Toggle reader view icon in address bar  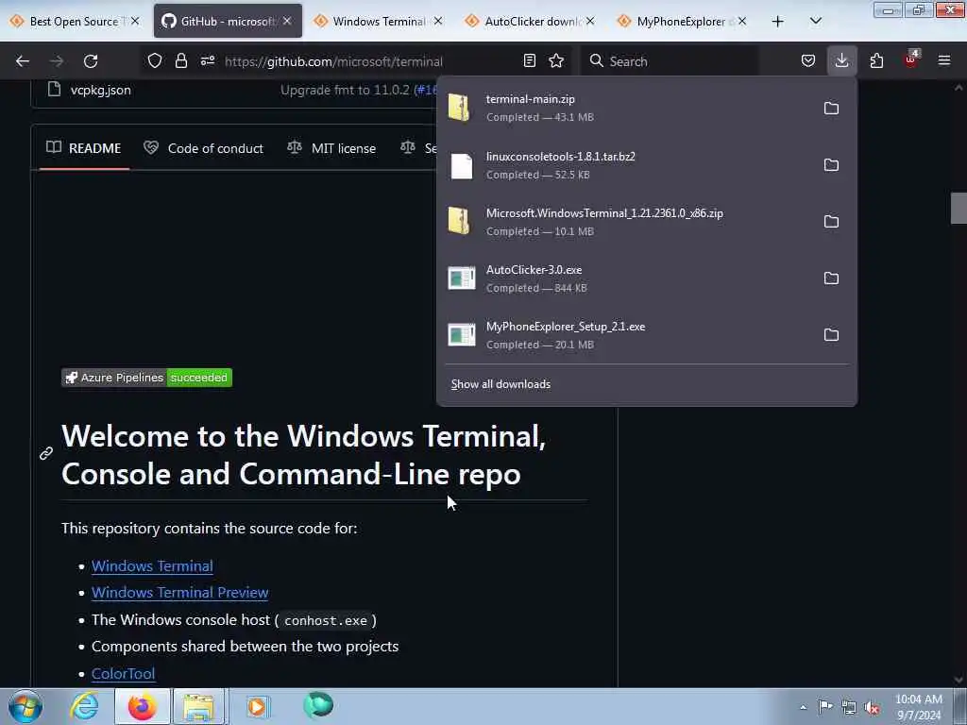(x=529, y=60)
